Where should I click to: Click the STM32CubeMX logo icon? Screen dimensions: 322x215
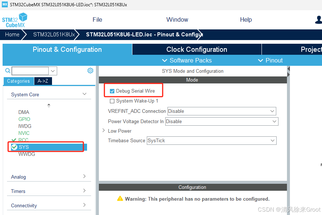[x=15, y=20]
